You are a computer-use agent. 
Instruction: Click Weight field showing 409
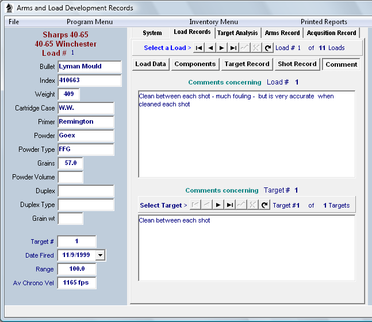(69, 94)
